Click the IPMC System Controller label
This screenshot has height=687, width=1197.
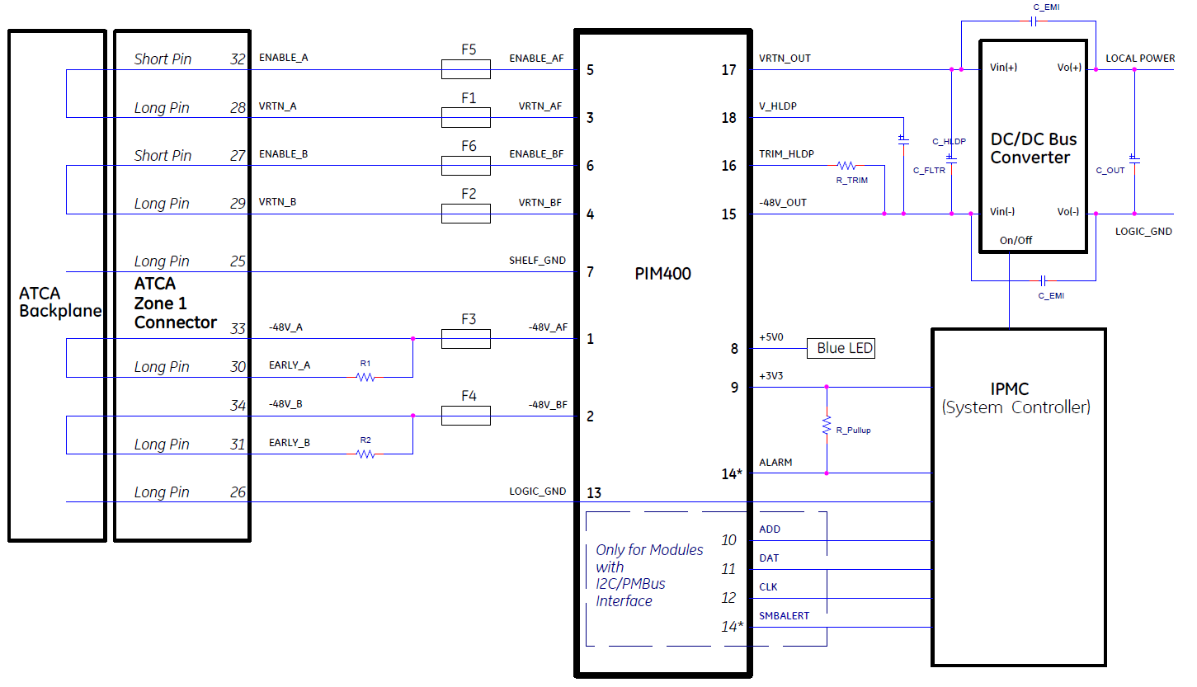[x=1016, y=398]
